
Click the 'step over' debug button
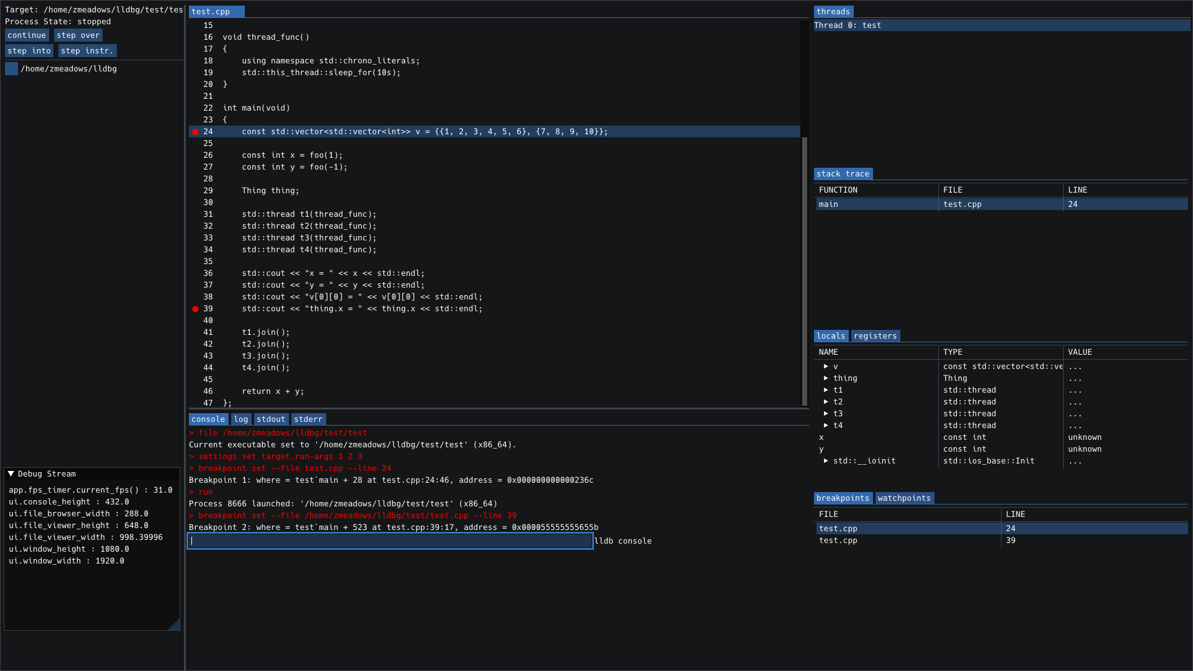[78, 34]
